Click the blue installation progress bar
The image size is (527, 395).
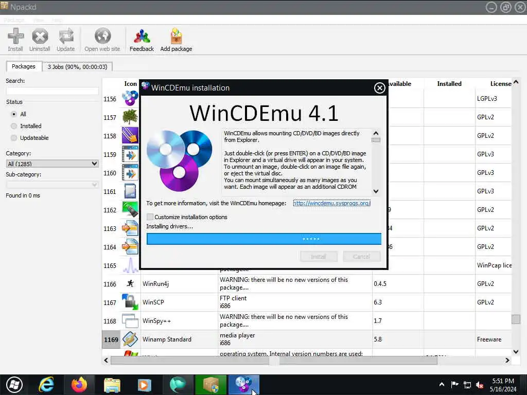tap(264, 239)
